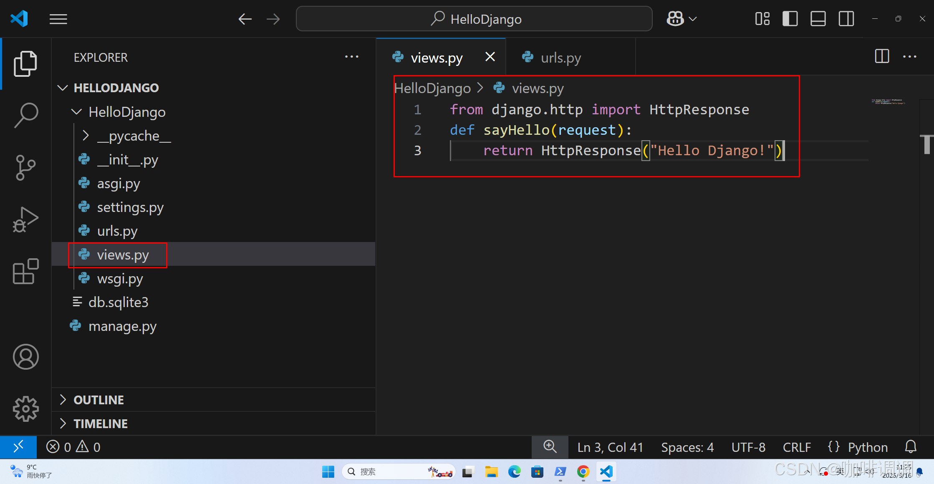Switch to the urls.py editor tab

point(560,58)
